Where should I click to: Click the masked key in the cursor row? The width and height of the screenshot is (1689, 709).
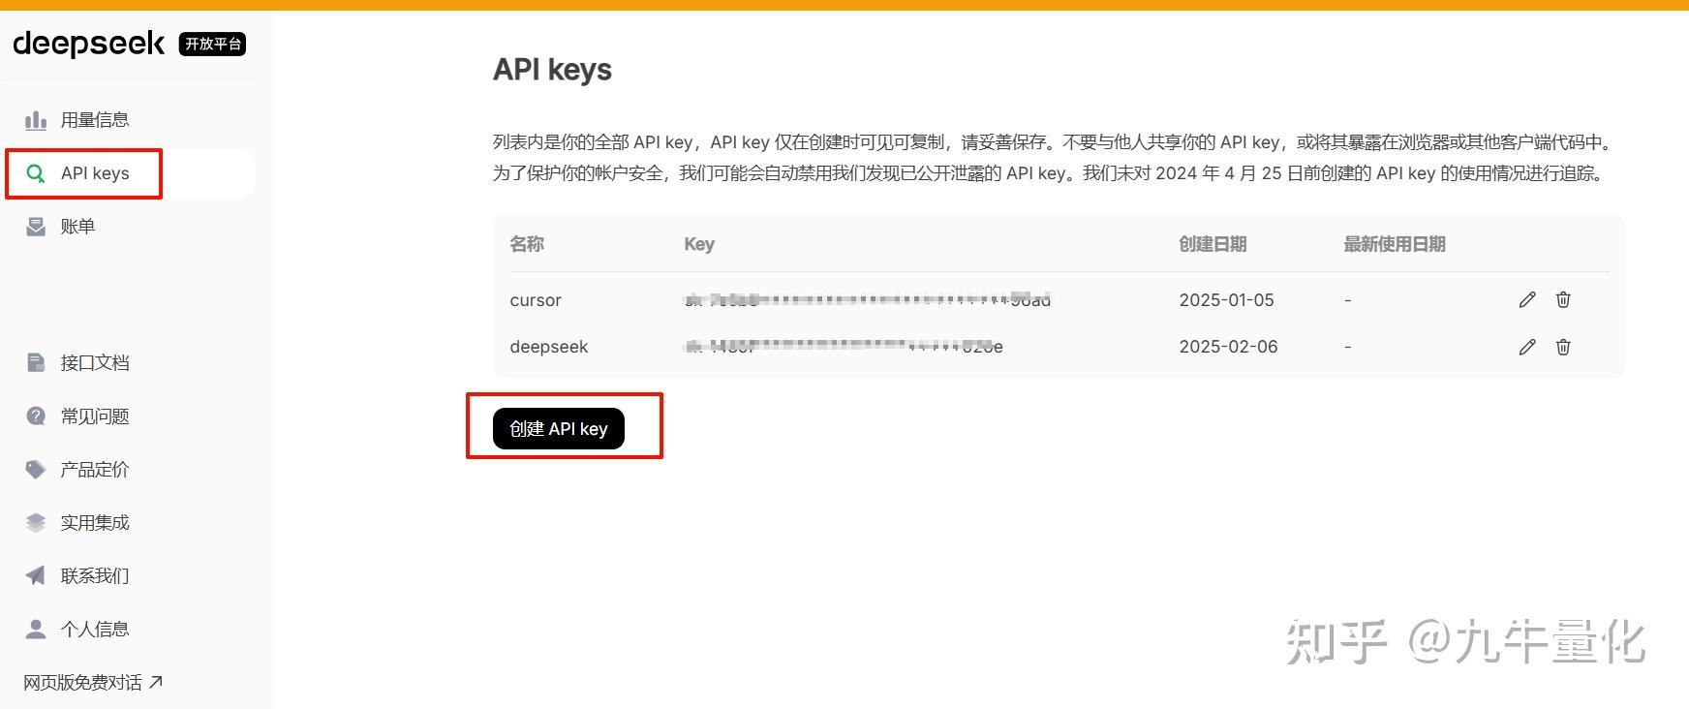(868, 300)
